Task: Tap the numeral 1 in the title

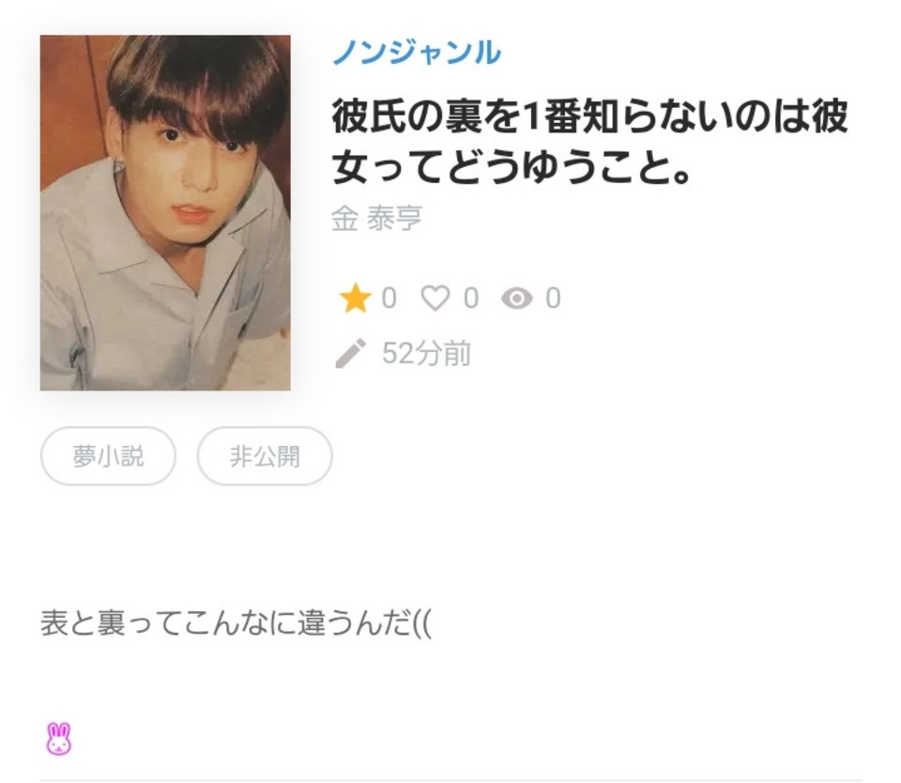Action: (531, 117)
